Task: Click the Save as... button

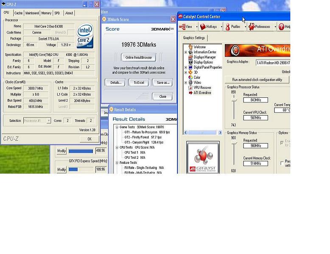Action: 163,83
